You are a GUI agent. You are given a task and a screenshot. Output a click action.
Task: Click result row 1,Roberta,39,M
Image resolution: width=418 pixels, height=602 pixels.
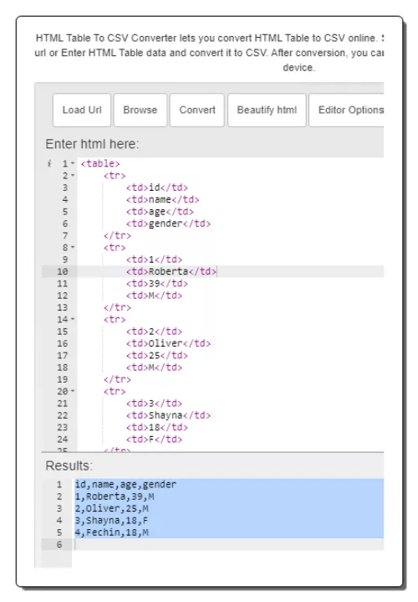point(115,497)
